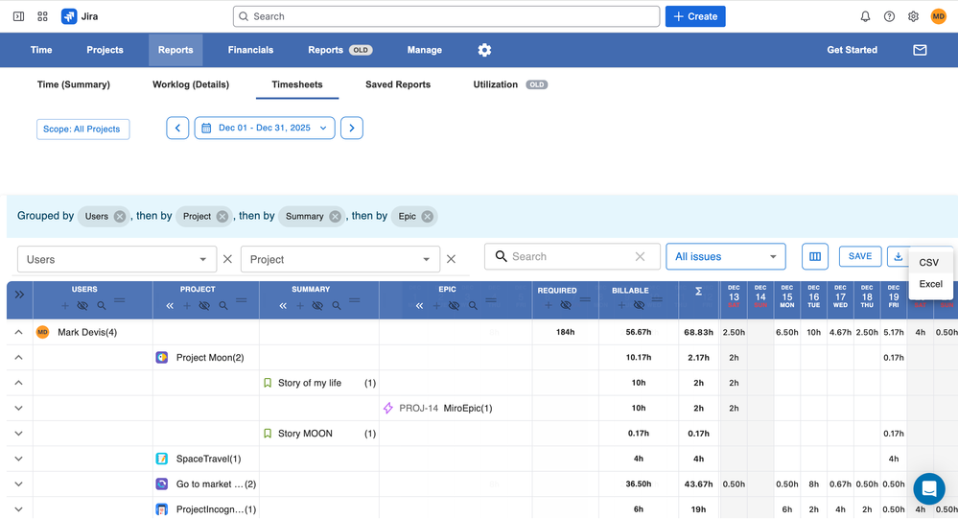Viewport: 958px width, 519px height.
Task: Open the All issues dropdown
Action: (725, 257)
